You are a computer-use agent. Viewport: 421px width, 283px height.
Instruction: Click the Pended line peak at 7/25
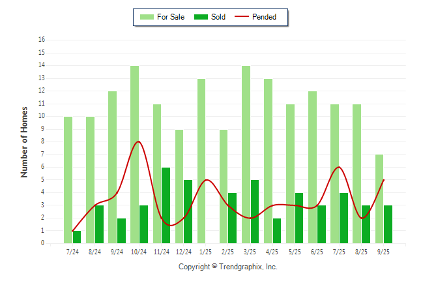[x=338, y=167]
